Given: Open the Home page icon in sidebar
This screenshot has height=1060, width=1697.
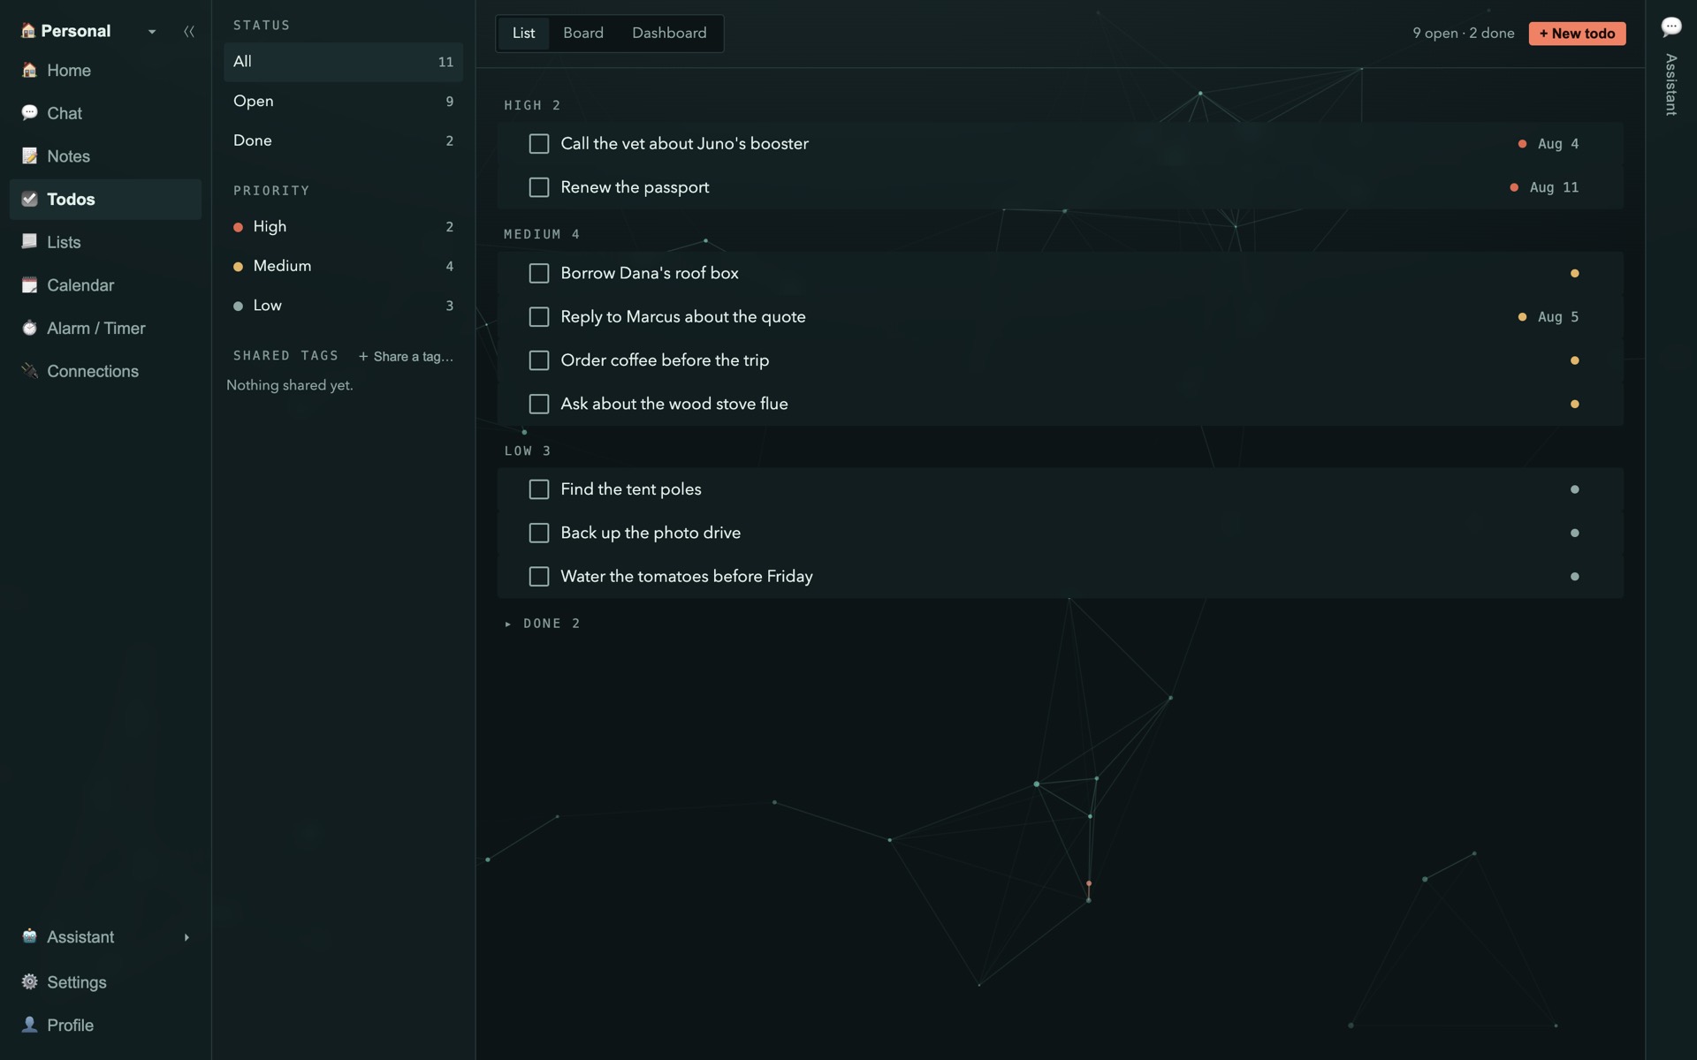Looking at the screenshot, I should pyautogui.click(x=29, y=70).
